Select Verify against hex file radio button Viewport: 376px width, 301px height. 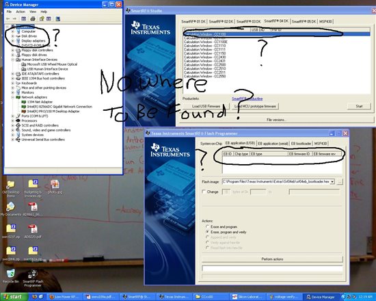point(207,242)
